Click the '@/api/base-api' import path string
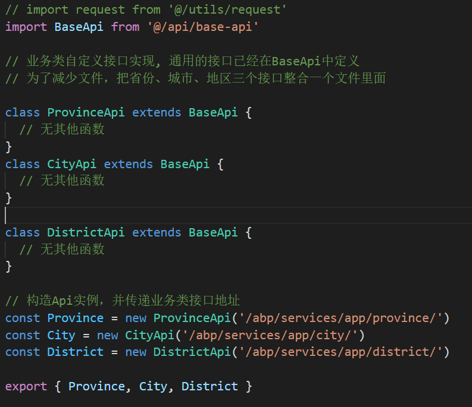 (x=202, y=27)
